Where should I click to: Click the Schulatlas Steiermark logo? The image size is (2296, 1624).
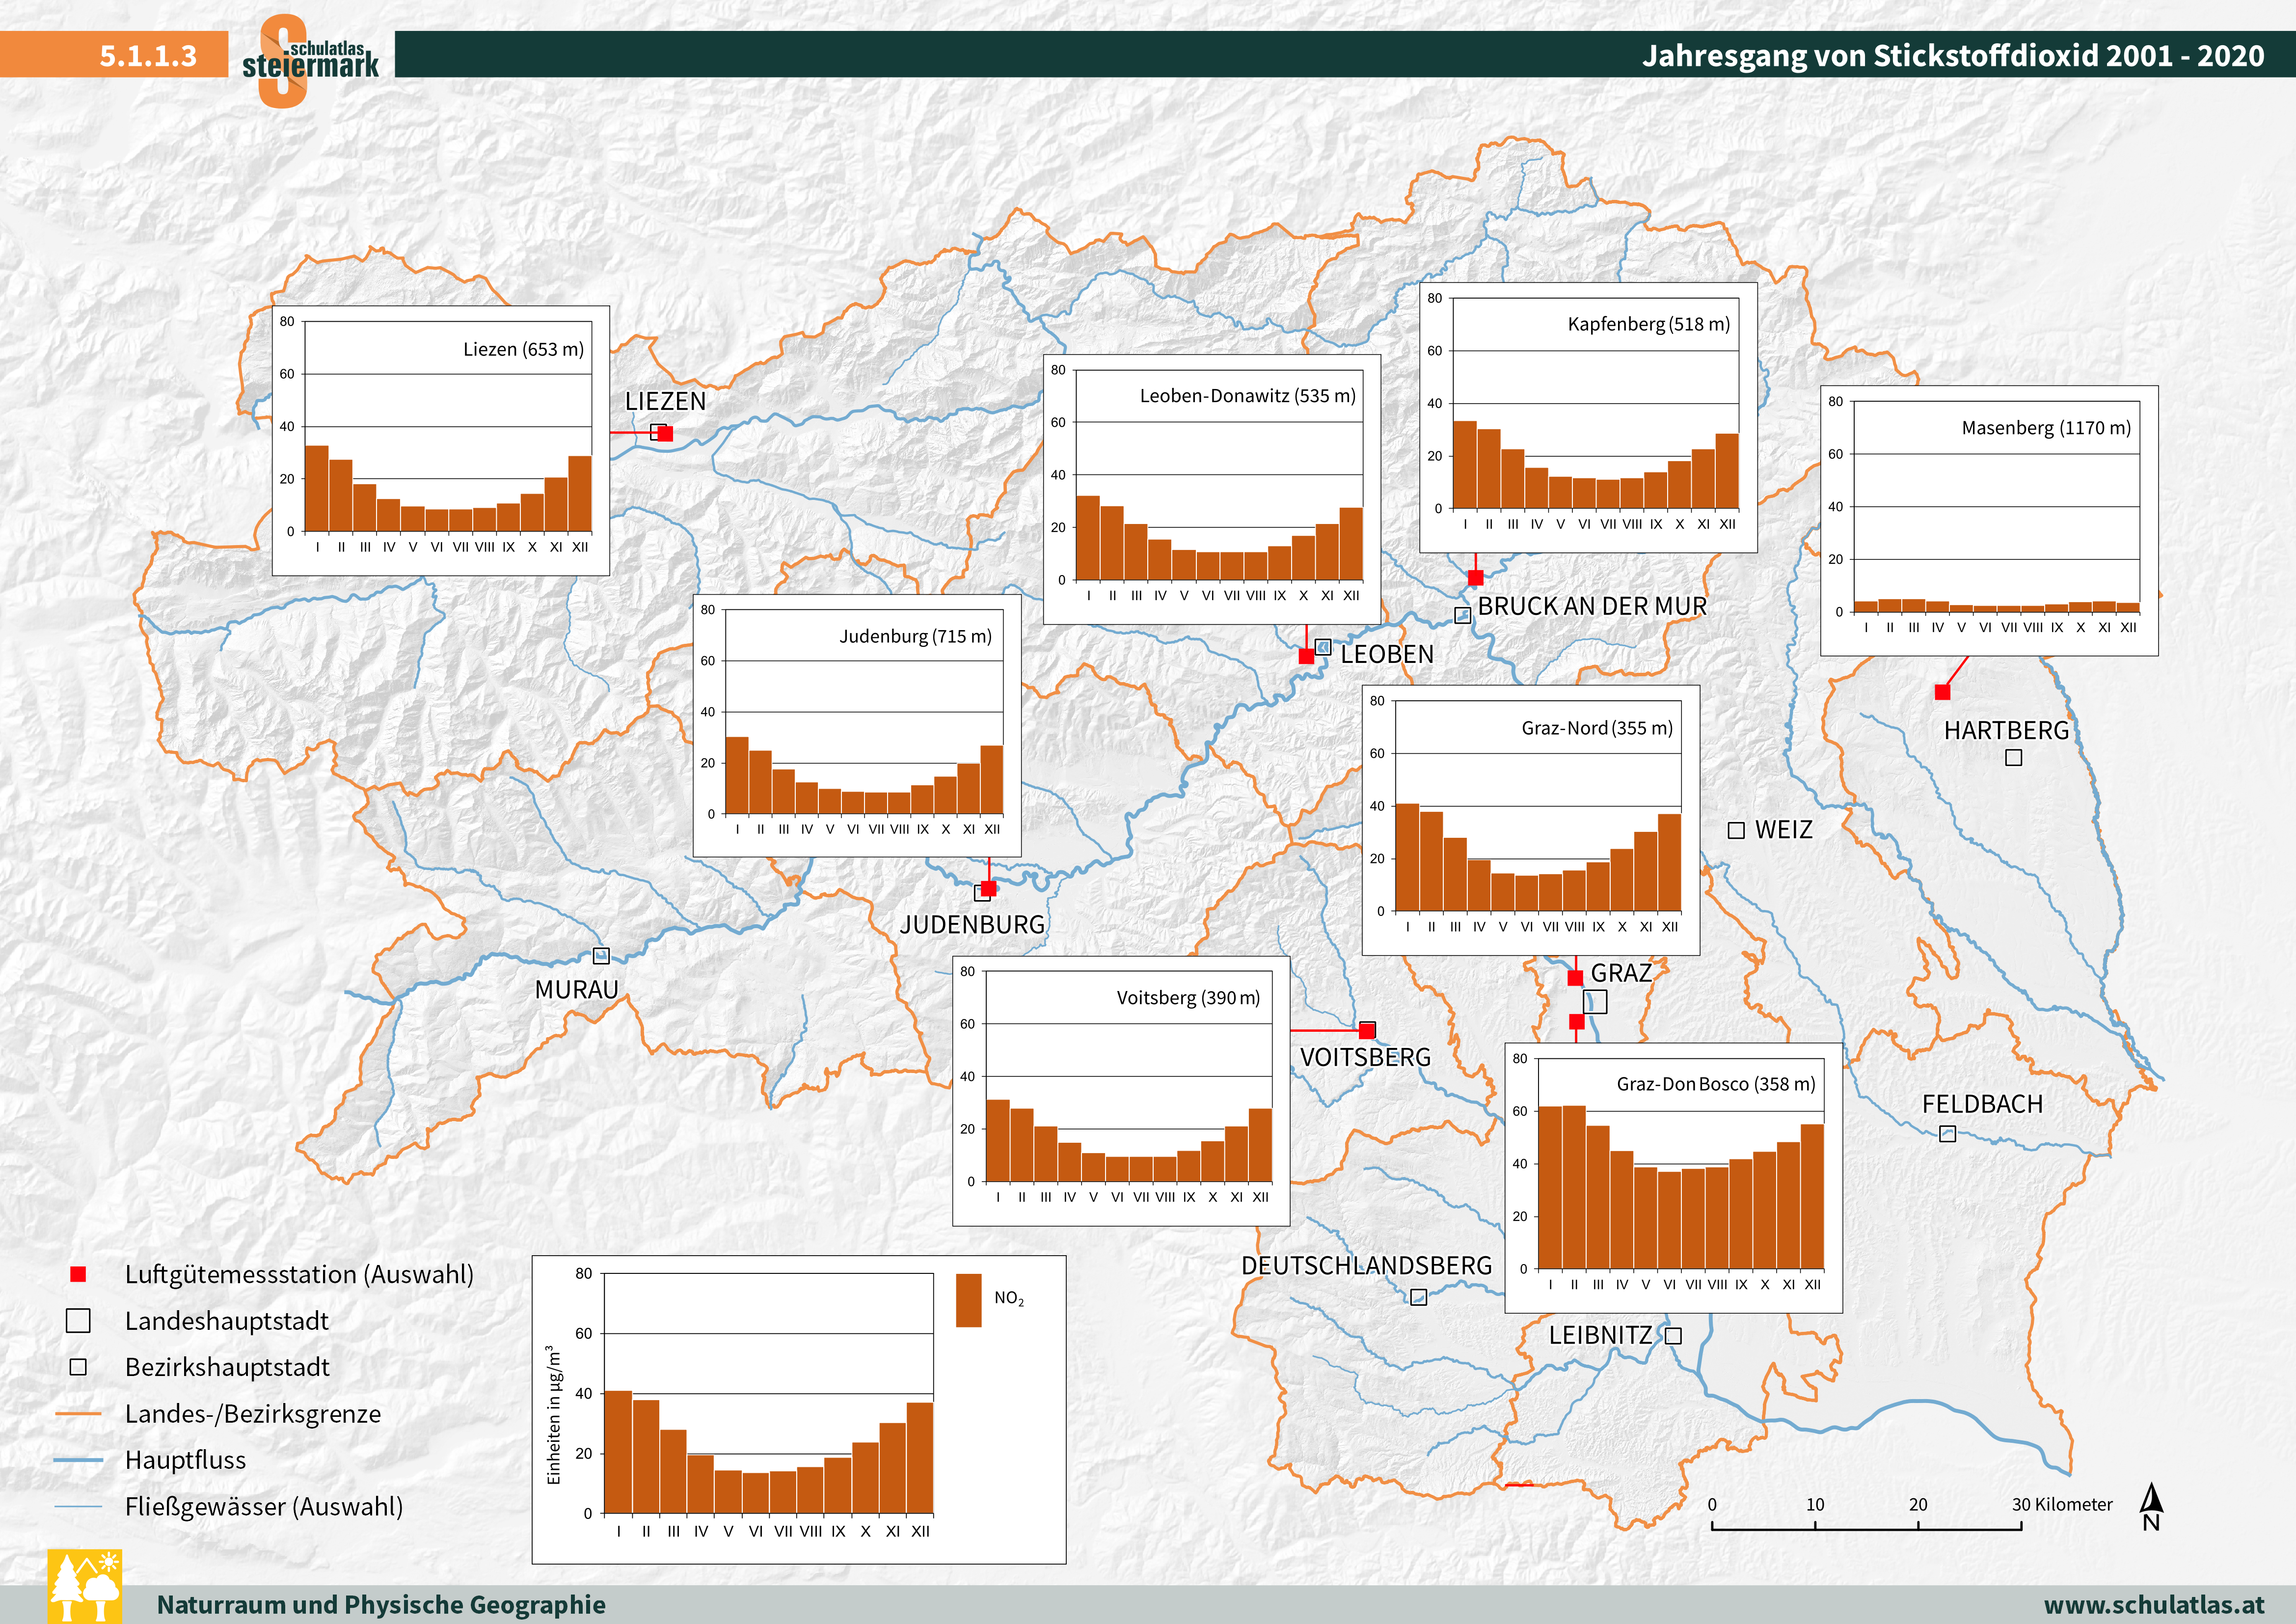[x=309, y=60]
